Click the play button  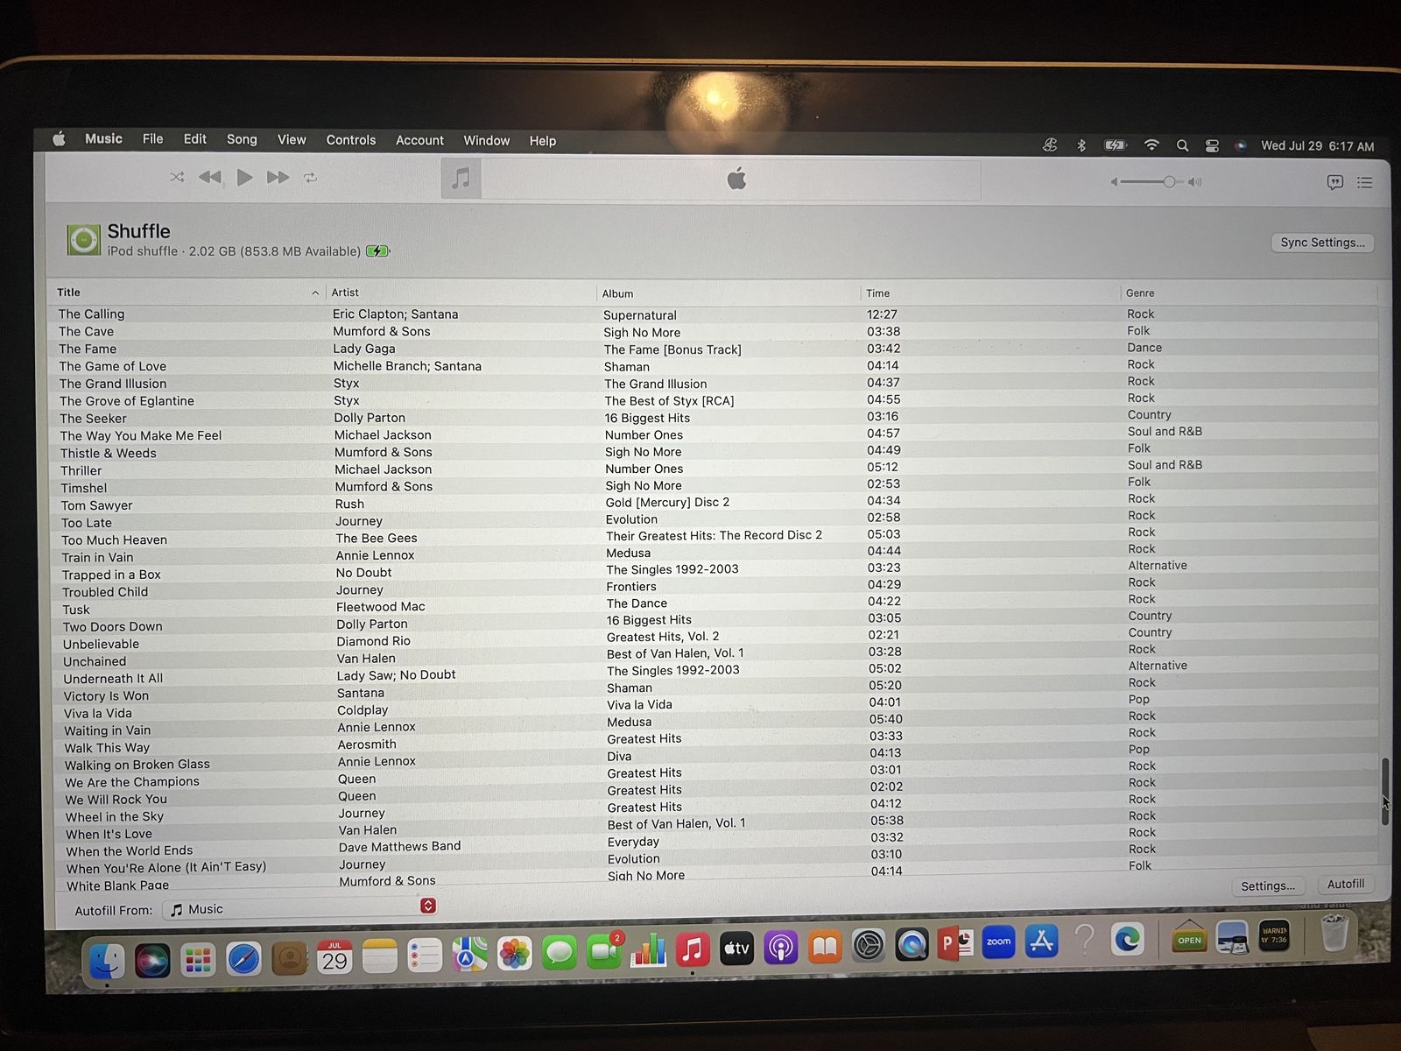click(245, 177)
